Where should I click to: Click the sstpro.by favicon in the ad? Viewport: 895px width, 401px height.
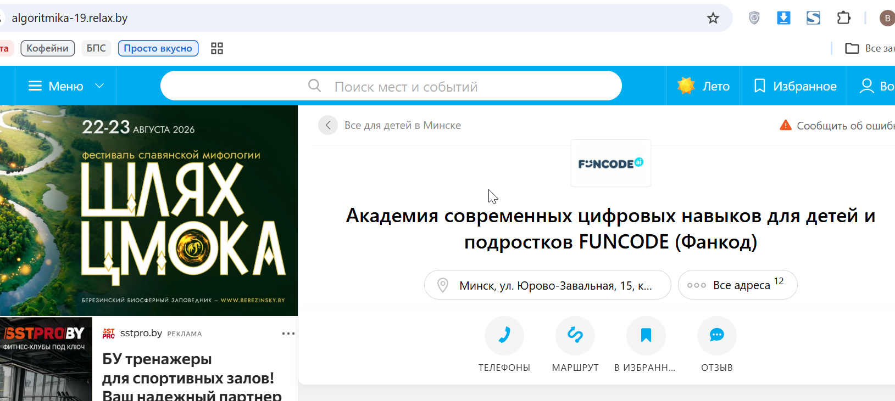109,334
